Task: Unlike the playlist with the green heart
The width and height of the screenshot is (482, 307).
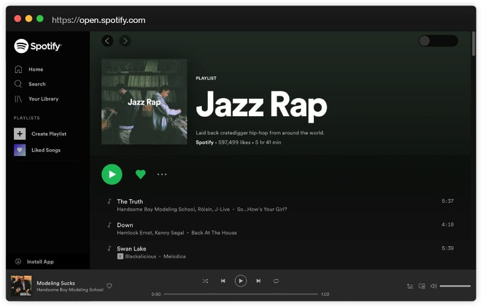Action: [140, 174]
